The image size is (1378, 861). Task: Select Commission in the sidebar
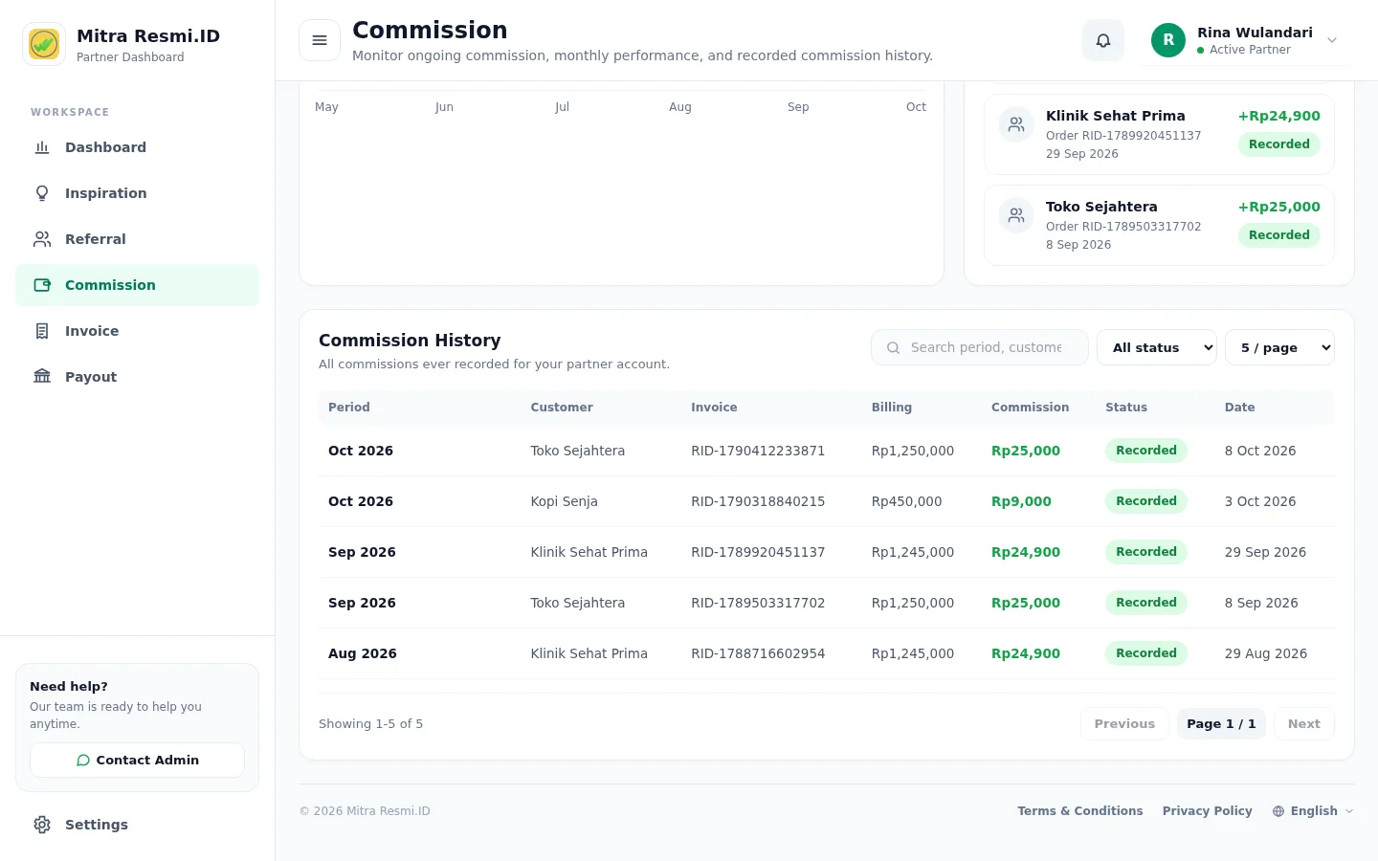[x=137, y=285]
